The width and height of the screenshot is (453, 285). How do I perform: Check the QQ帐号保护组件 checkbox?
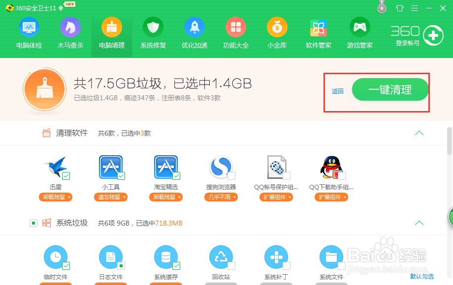(x=287, y=176)
